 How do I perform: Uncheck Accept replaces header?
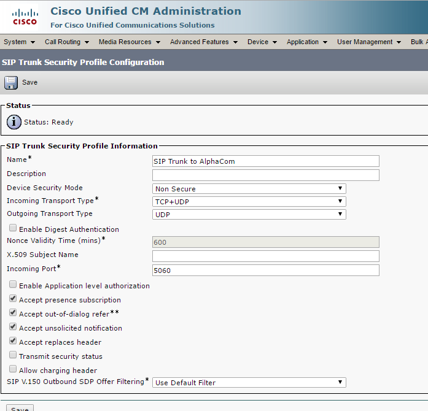[x=14, y=341]
